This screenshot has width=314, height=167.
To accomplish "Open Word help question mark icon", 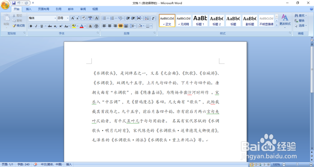I will (x=311, y=9).
